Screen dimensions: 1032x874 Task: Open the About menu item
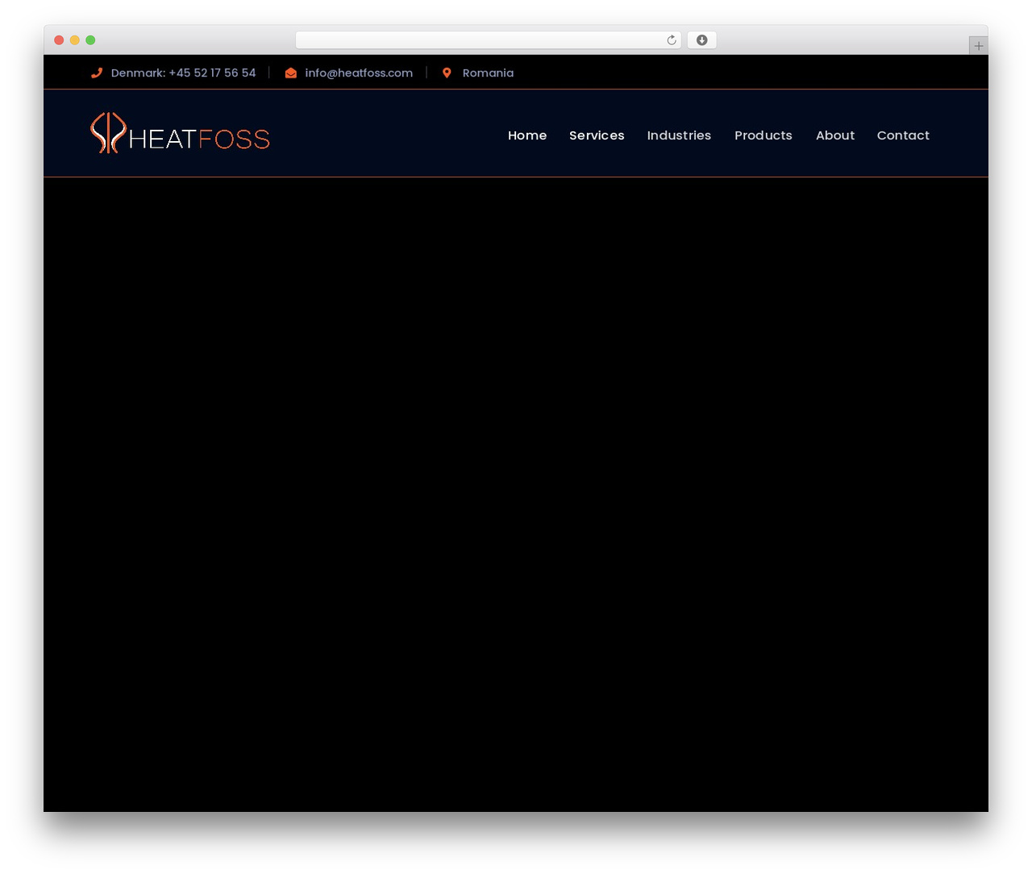835,135
